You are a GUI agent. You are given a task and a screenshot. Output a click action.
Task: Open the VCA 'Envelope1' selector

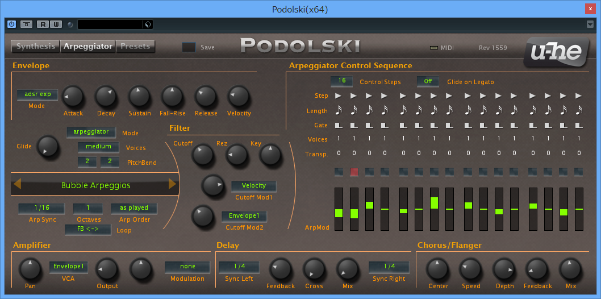69,267
